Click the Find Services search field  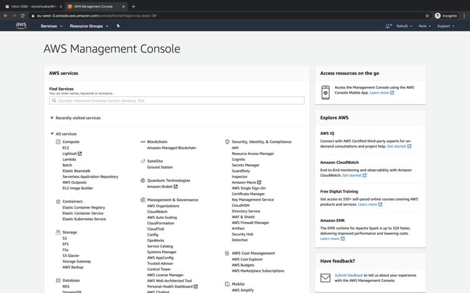177,101
